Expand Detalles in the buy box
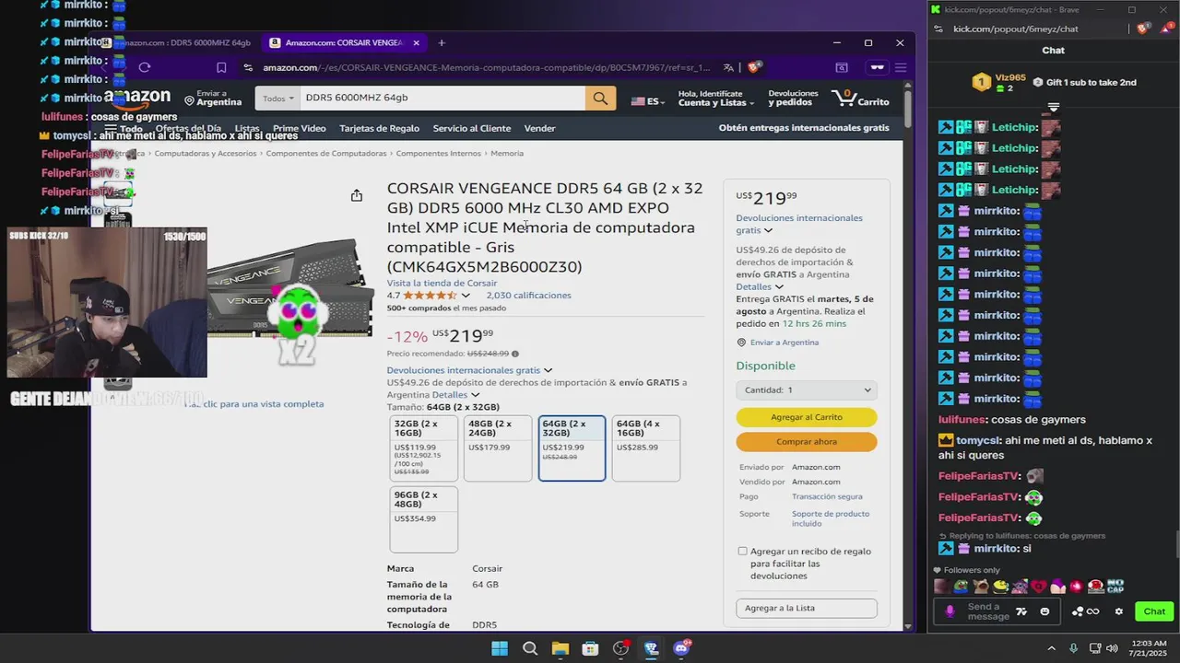1180x663 pixels. pyautogui.click(x=760, y=286)
